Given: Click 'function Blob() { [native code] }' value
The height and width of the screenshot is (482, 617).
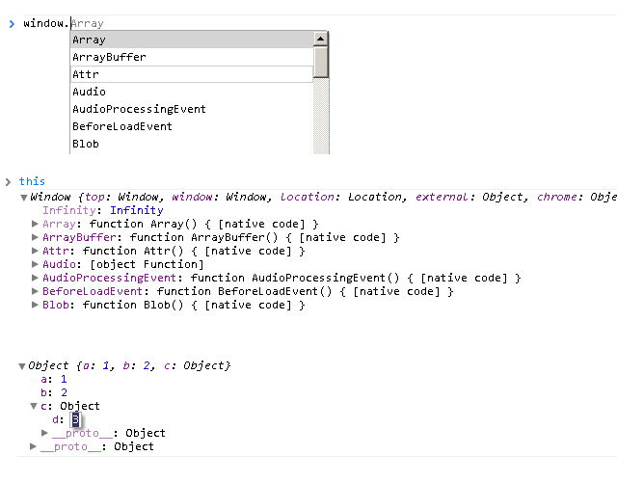Looking at the screenshot, I should click(194, 305).
